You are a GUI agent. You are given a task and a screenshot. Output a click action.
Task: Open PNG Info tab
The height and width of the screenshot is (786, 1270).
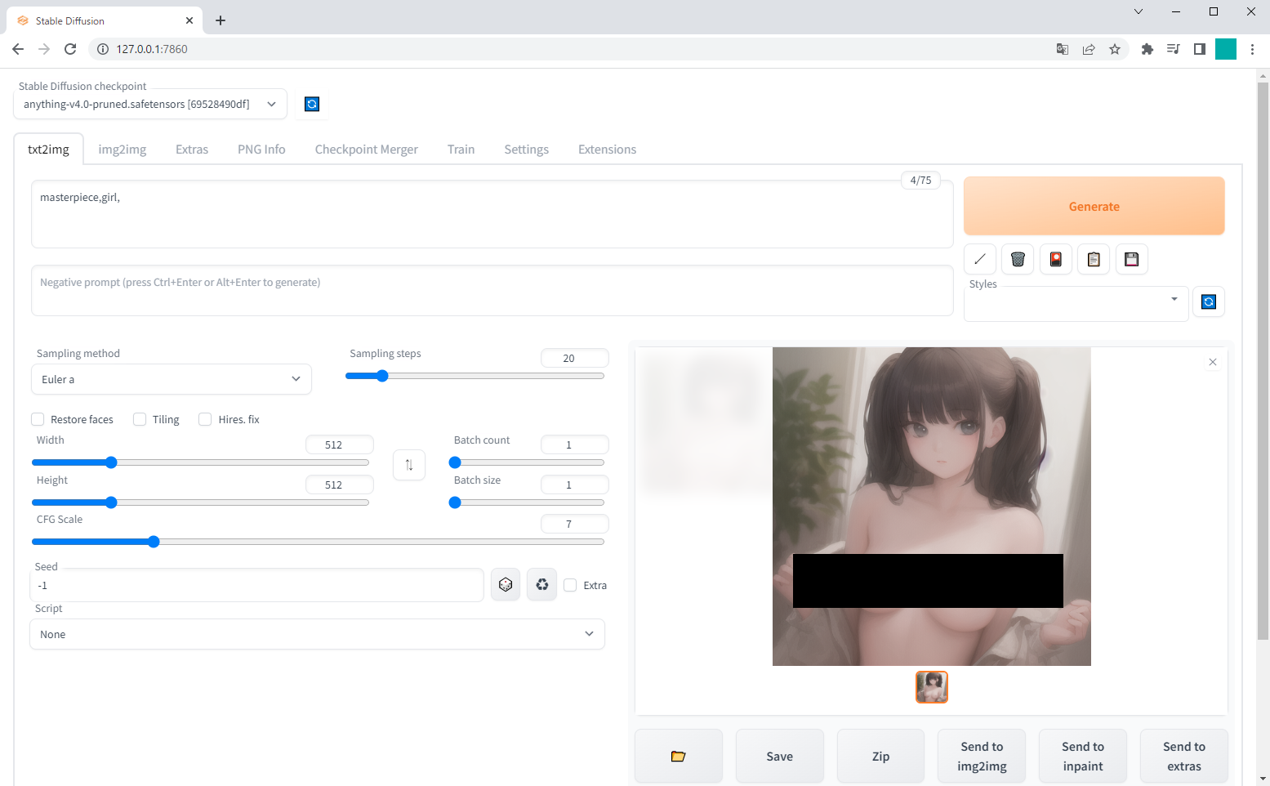261,150
